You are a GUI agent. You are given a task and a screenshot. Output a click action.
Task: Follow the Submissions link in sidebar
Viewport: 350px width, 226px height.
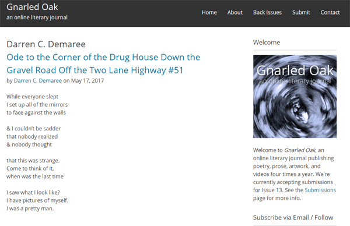tap(320, 190)
